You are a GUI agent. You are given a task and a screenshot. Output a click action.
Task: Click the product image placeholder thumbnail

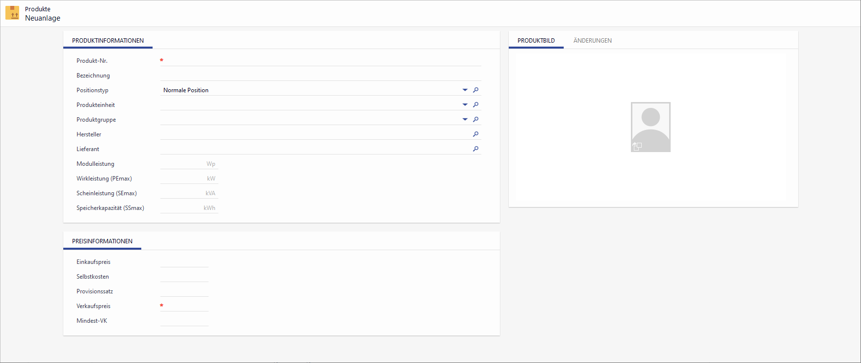(x=651, y=127)
